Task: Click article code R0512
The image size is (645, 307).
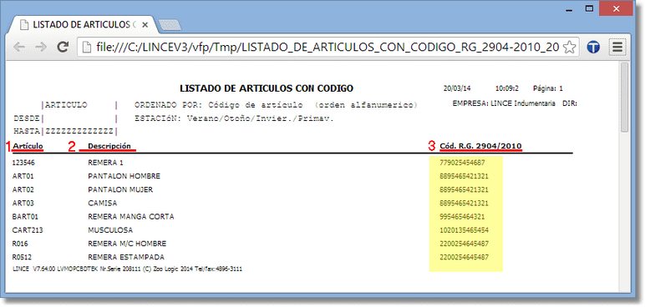Action: (23, 257)
